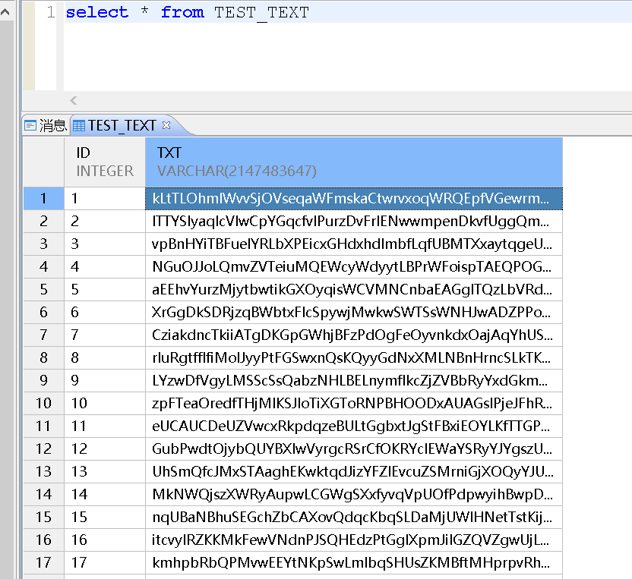This screenshot has height=579, width=632.
Task: Click the ID INTEGER column header
Action: (105, 162)
